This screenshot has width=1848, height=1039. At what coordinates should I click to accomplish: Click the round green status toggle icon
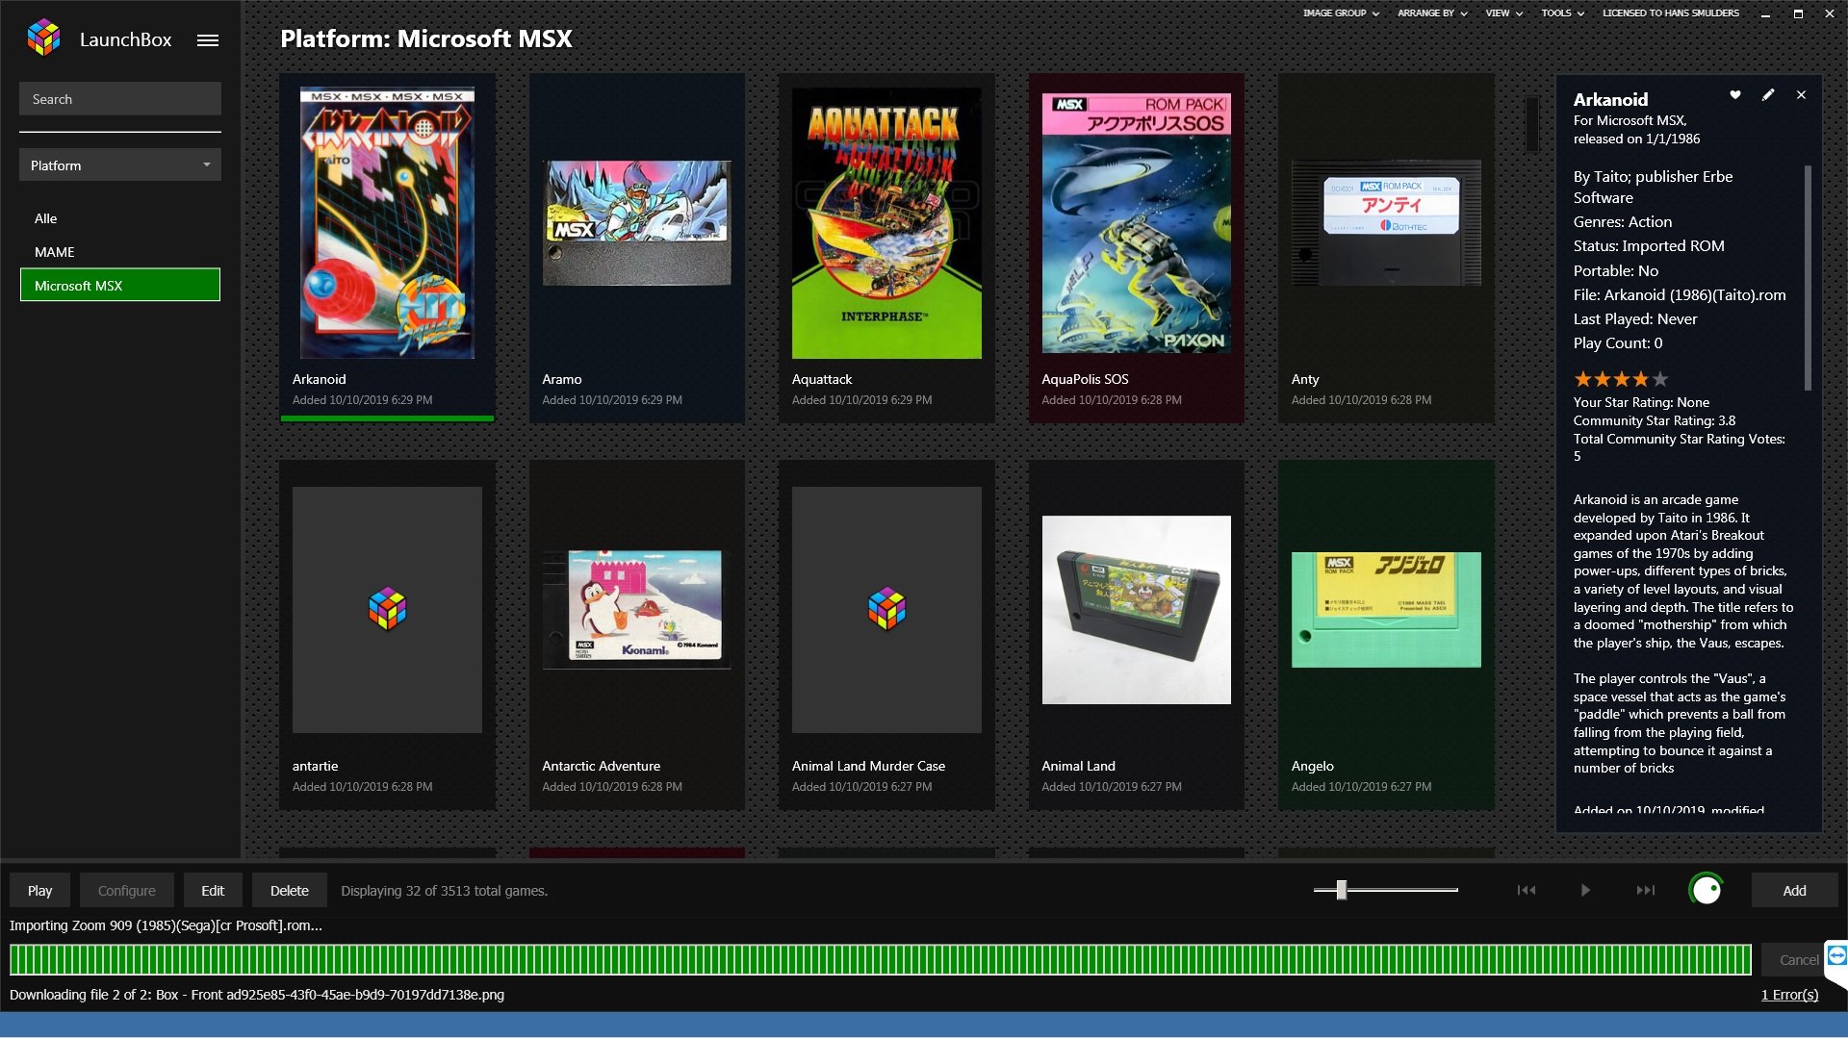(x=1706, y=890)
